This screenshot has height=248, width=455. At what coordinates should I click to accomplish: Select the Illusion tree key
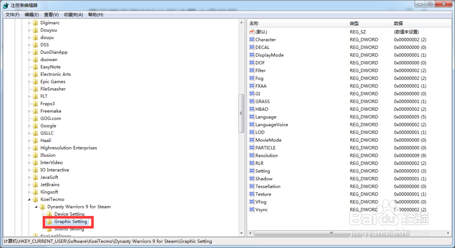(x=48, y=155)
